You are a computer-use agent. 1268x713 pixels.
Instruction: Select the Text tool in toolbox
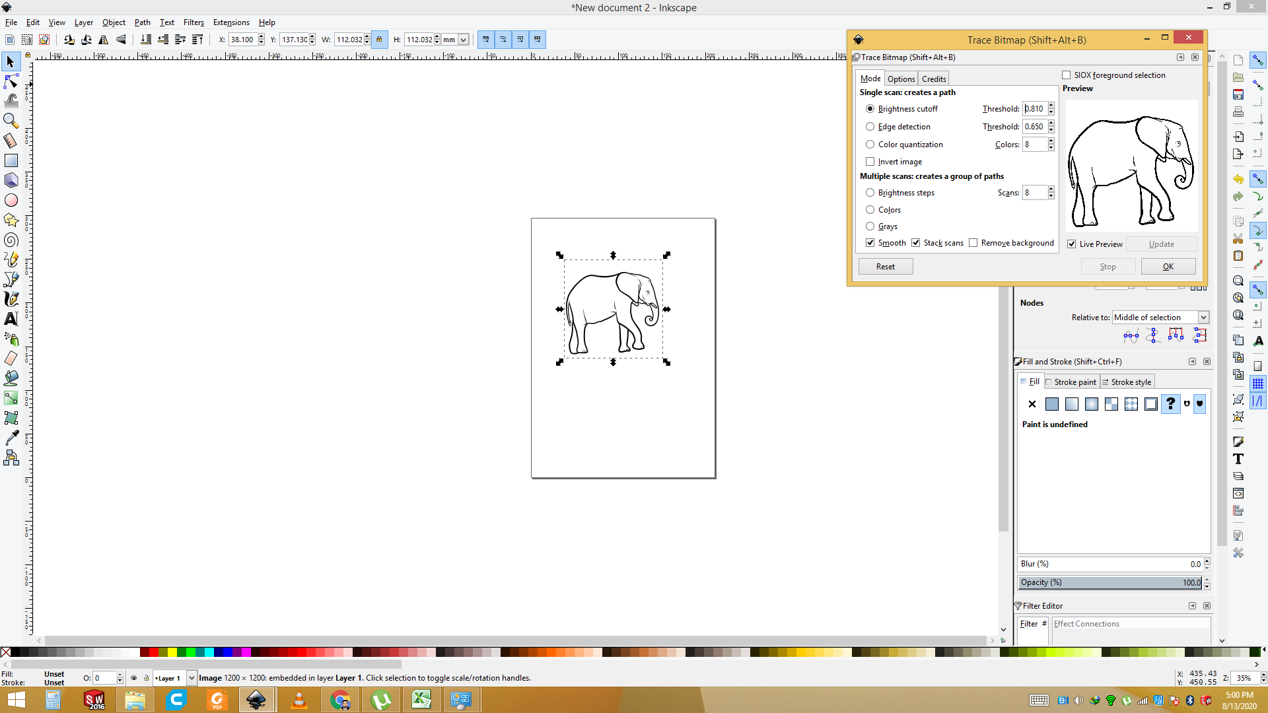pos(11,319)
